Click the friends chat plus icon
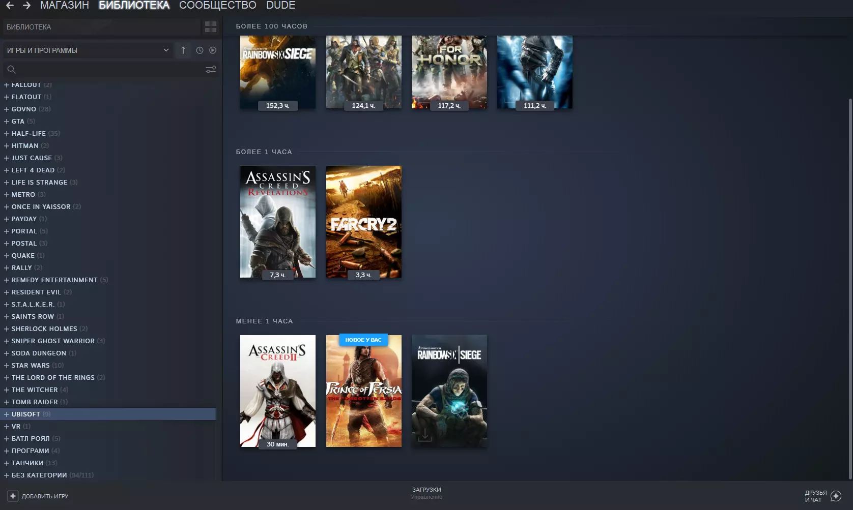 point(836,496)
